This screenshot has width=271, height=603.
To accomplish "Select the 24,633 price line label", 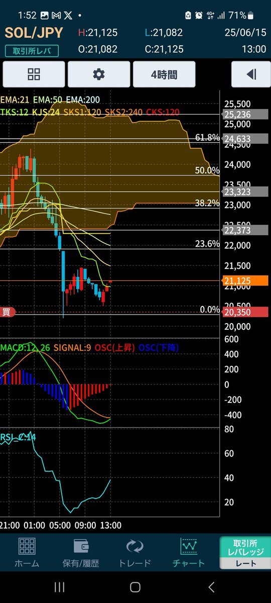I will pos(246,138).
